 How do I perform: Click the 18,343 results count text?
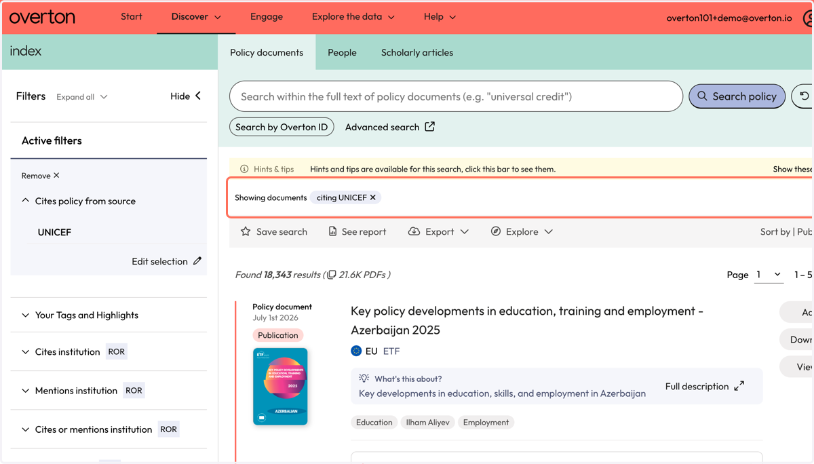[x=278, y=275]
